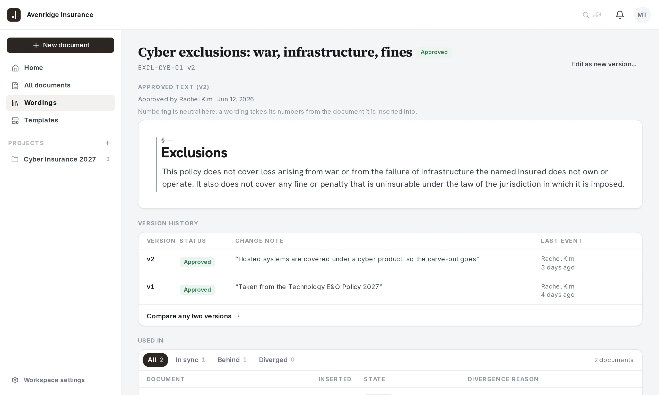Click the Workspace settings gear icon
Viewport: 659px width, 395px height.
coord(15,380)
